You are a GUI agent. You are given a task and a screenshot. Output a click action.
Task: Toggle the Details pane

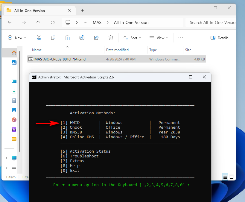pyautogui.click(x=219, y=38)
